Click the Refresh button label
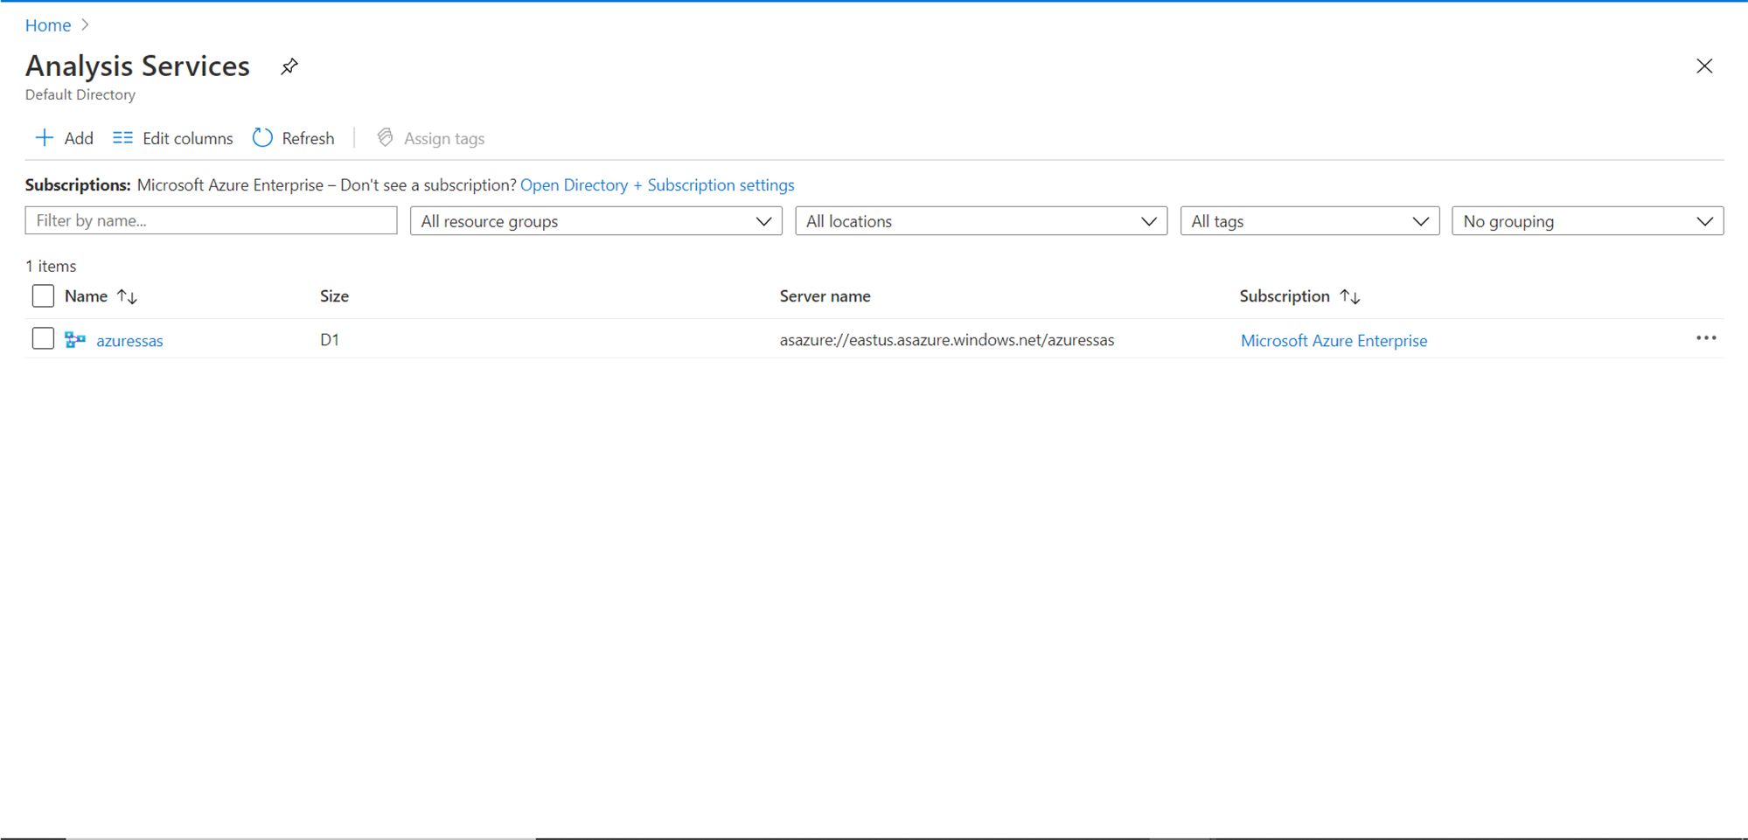The height and width of the screenshot is (840, 1748). pyautogui.click(x=308, y=138)
